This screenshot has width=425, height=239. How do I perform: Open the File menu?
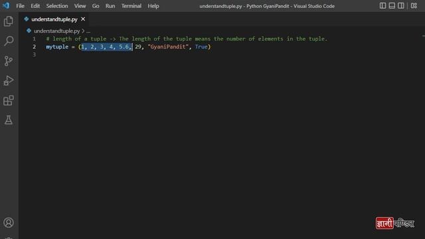(20, 6)
